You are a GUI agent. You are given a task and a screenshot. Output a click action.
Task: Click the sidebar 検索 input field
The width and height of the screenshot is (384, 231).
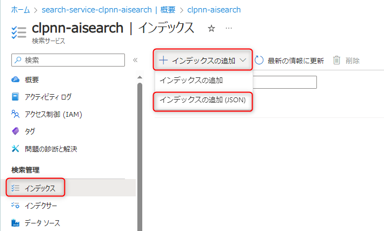(73, 60)
